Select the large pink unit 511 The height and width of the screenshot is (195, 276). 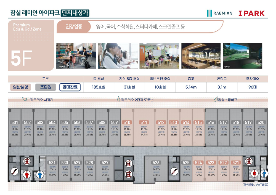[x=144, y=127]
